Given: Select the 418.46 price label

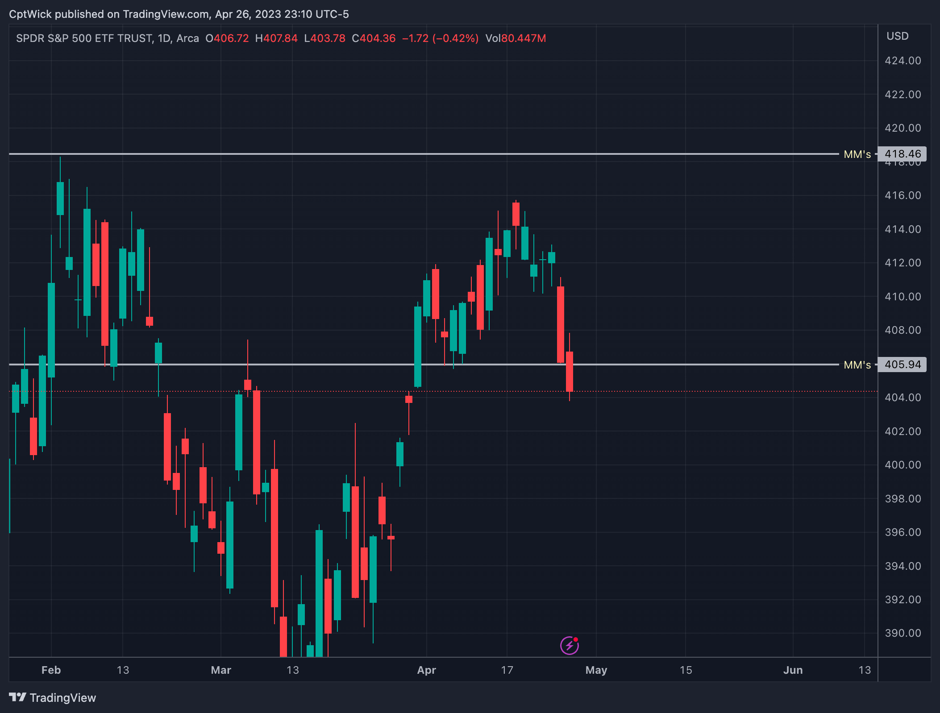Looking at the screenshot, I should (902, 154).
